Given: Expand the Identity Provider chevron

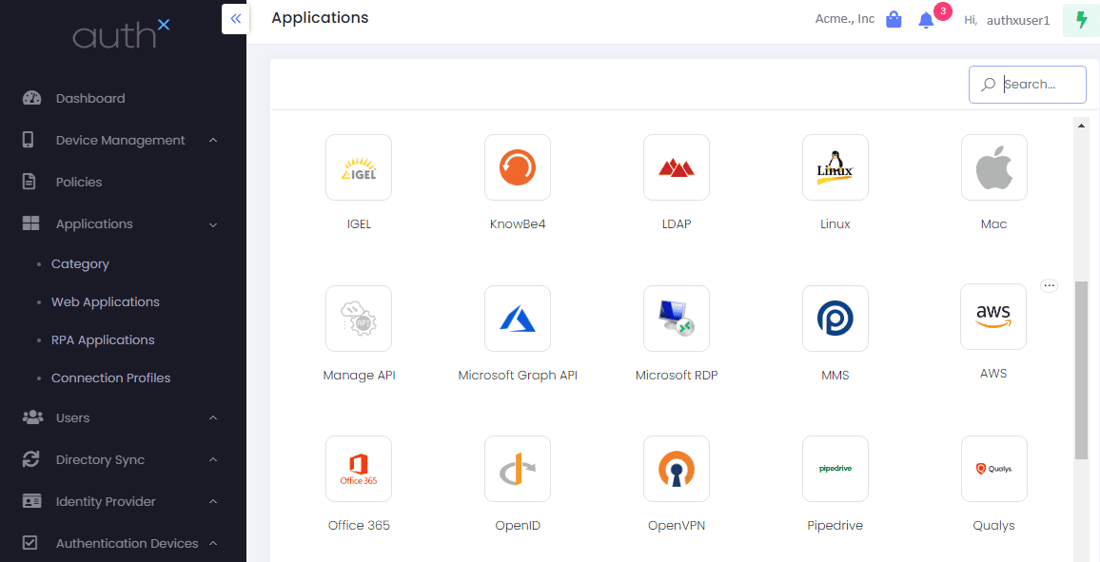Looking at the screenshot, I should [x=213, y=502].
